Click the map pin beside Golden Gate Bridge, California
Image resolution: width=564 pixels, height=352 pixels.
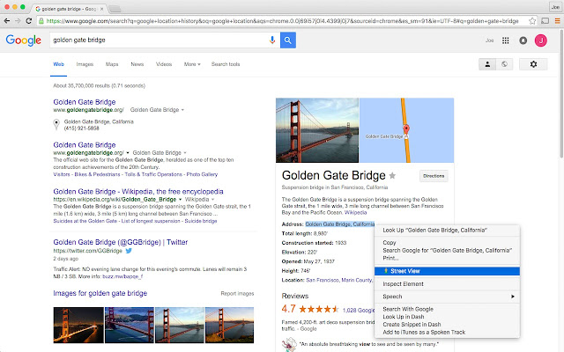[x=56, y=124]
